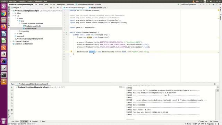Collapse the main folder
The height and width of the screenshot is (125, 222).
point(15,18)
